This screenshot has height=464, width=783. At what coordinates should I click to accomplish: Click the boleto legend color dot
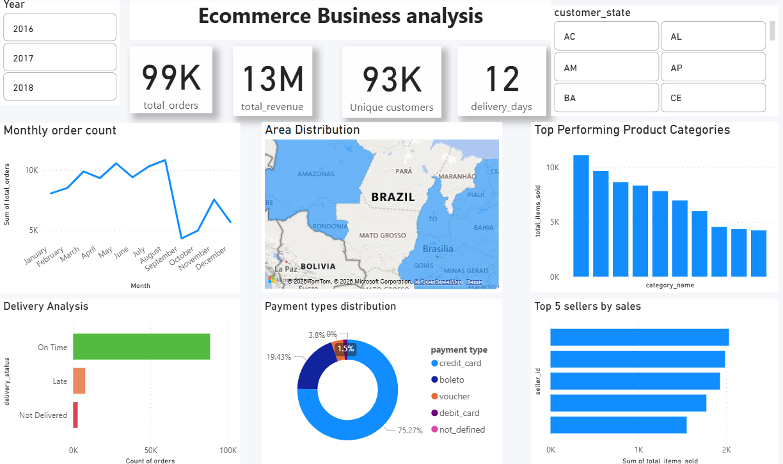[x=434, y=380]
